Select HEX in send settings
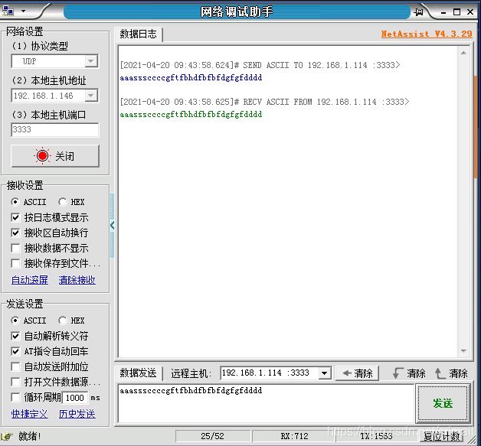481x446 pixels. pyautogui.click(x=71, y=321)
